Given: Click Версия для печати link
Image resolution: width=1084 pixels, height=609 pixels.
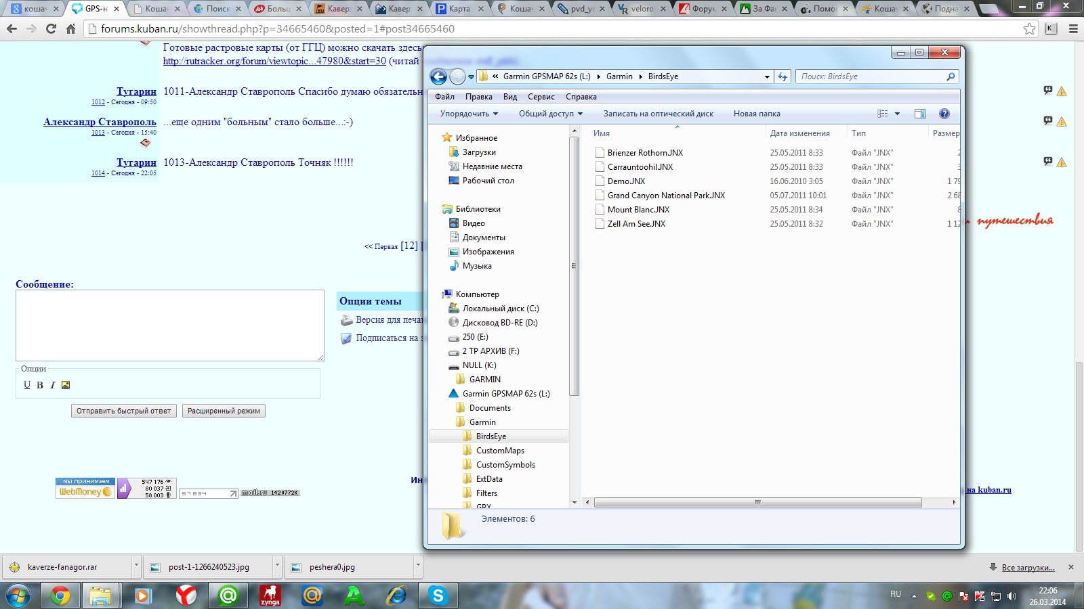Looking at the screenshot, I should pyautogui.click(x=389, y=320).
